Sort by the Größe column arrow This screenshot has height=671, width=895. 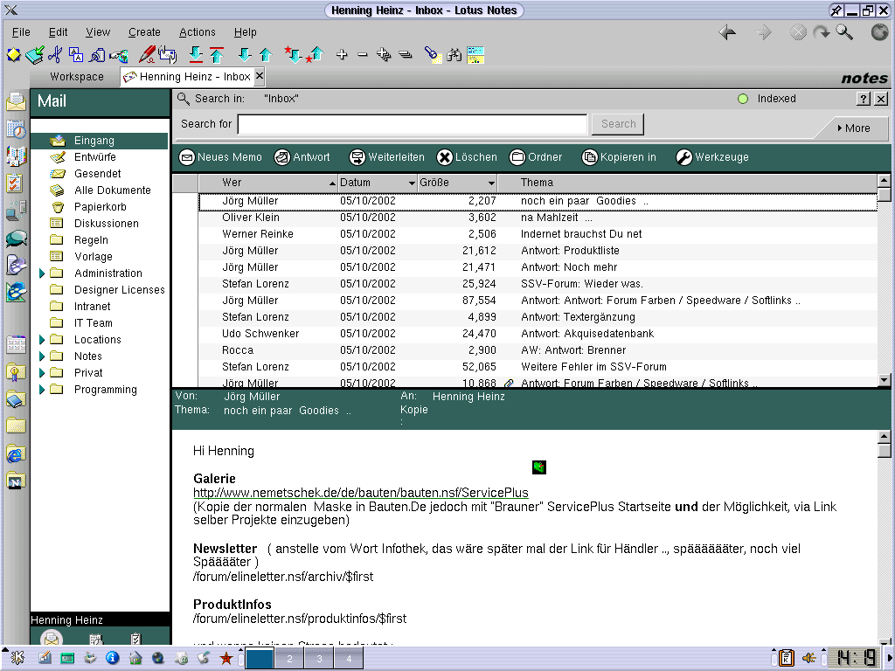(x=491, y=183)
